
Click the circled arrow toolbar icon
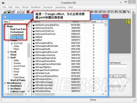tap(92, 12)
